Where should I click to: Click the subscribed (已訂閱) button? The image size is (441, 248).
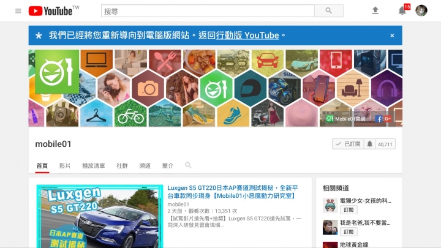click(348, 144)
